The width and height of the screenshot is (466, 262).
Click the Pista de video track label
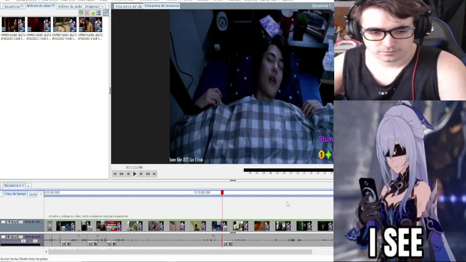point(33,222)
